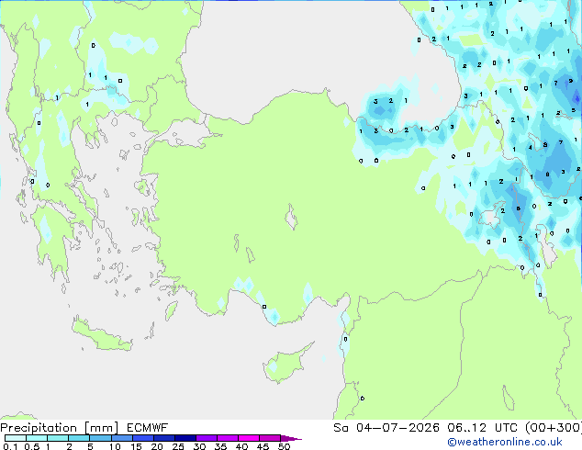Click the legend value '50'

point(284,446)
